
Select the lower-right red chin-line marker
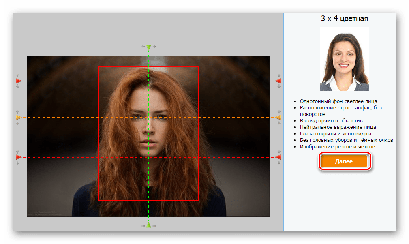tap(278, 157)
